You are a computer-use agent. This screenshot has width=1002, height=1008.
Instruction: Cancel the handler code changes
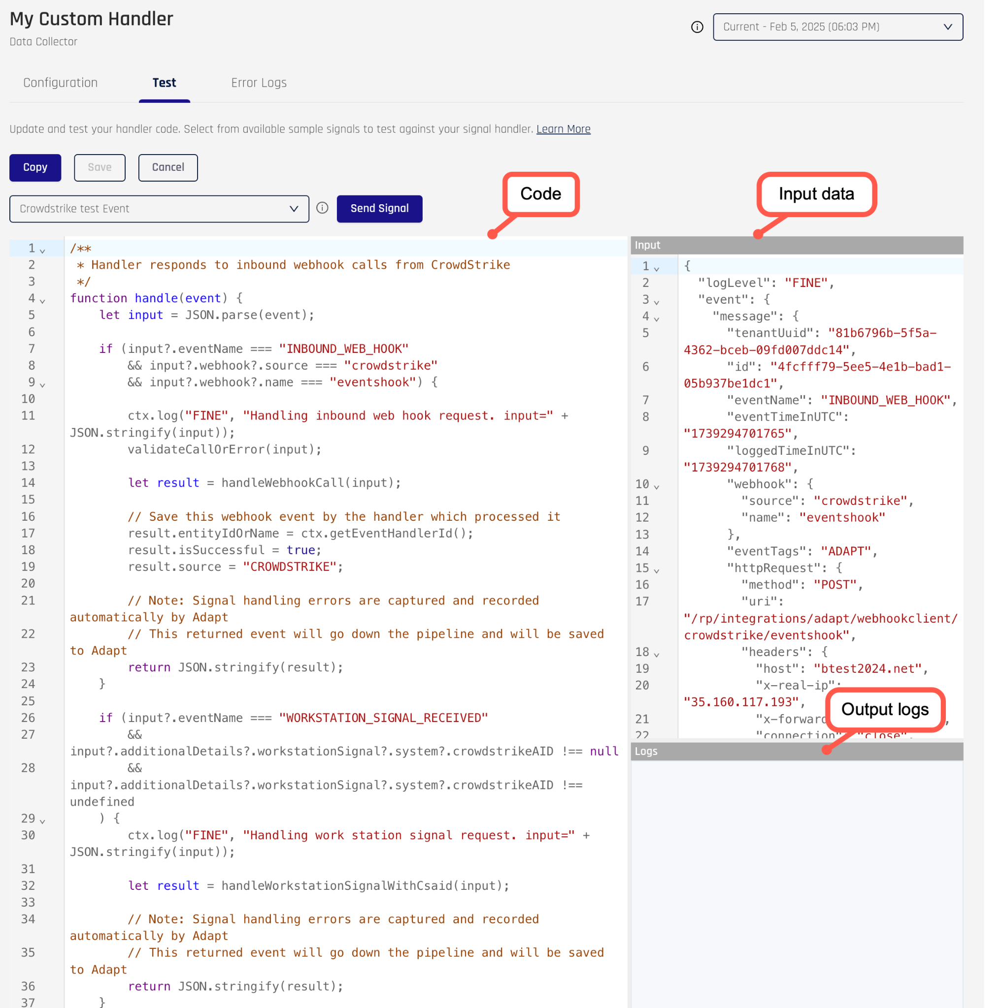tap(167, 167)
